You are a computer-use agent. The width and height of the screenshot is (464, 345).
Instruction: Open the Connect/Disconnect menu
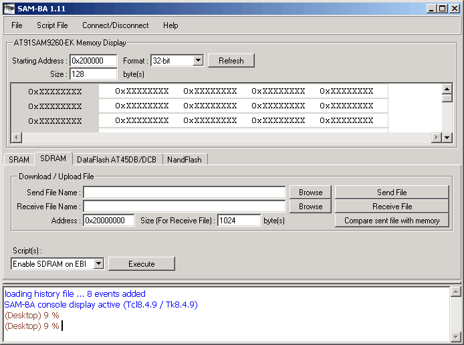coord(116,25)
